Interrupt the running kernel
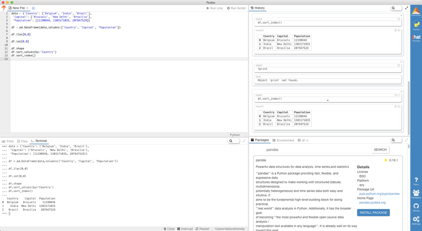This screenshot has height=231, width=422. pyautogui.click(x=185, y=229)
